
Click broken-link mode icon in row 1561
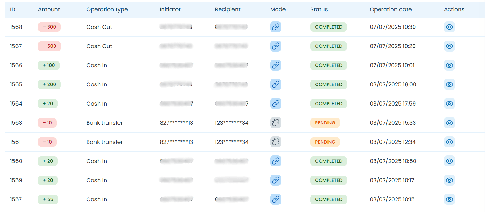276,142
